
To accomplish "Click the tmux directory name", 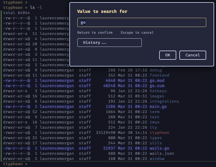I will [x=155, y=122].
